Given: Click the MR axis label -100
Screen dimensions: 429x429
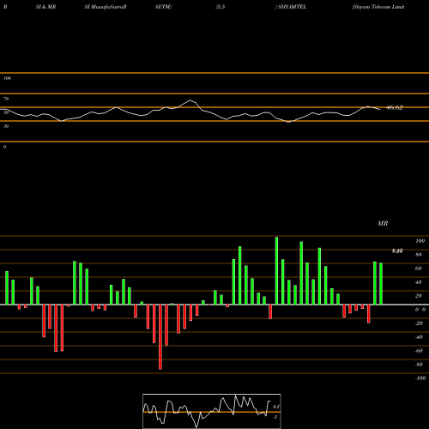Looking at the screenshot, I should 420,378.
